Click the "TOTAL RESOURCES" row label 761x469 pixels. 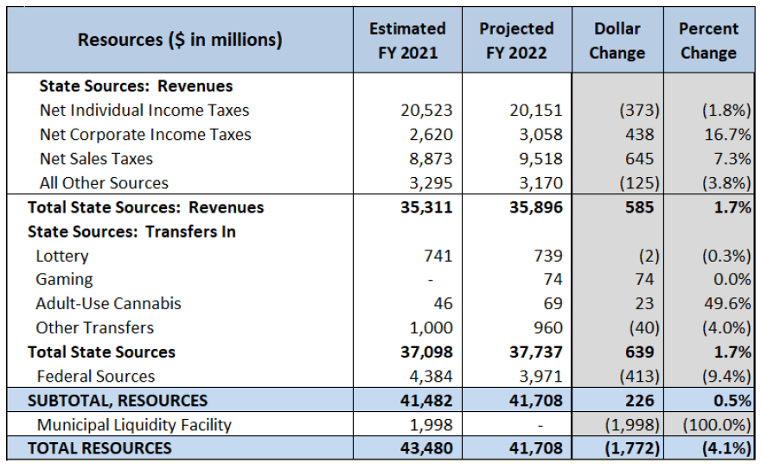pyautogui.click(x=99, y=448)
